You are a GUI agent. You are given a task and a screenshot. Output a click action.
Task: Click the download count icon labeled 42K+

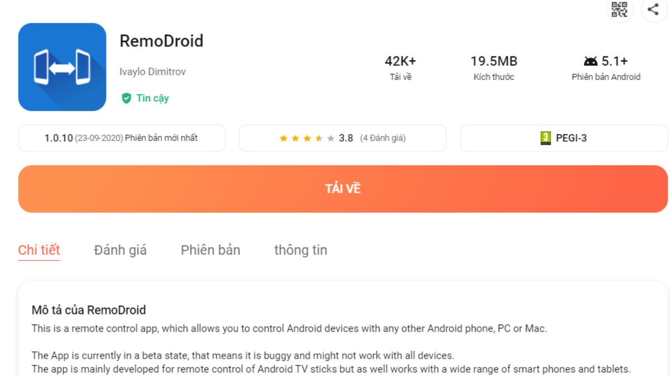point(401,61)
